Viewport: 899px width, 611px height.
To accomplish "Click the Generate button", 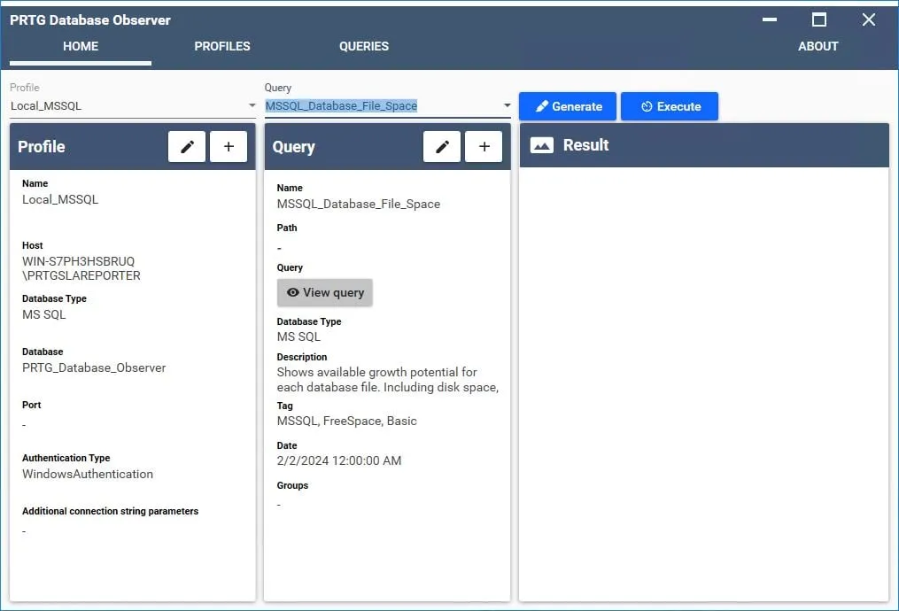I will tap(568, 106).
